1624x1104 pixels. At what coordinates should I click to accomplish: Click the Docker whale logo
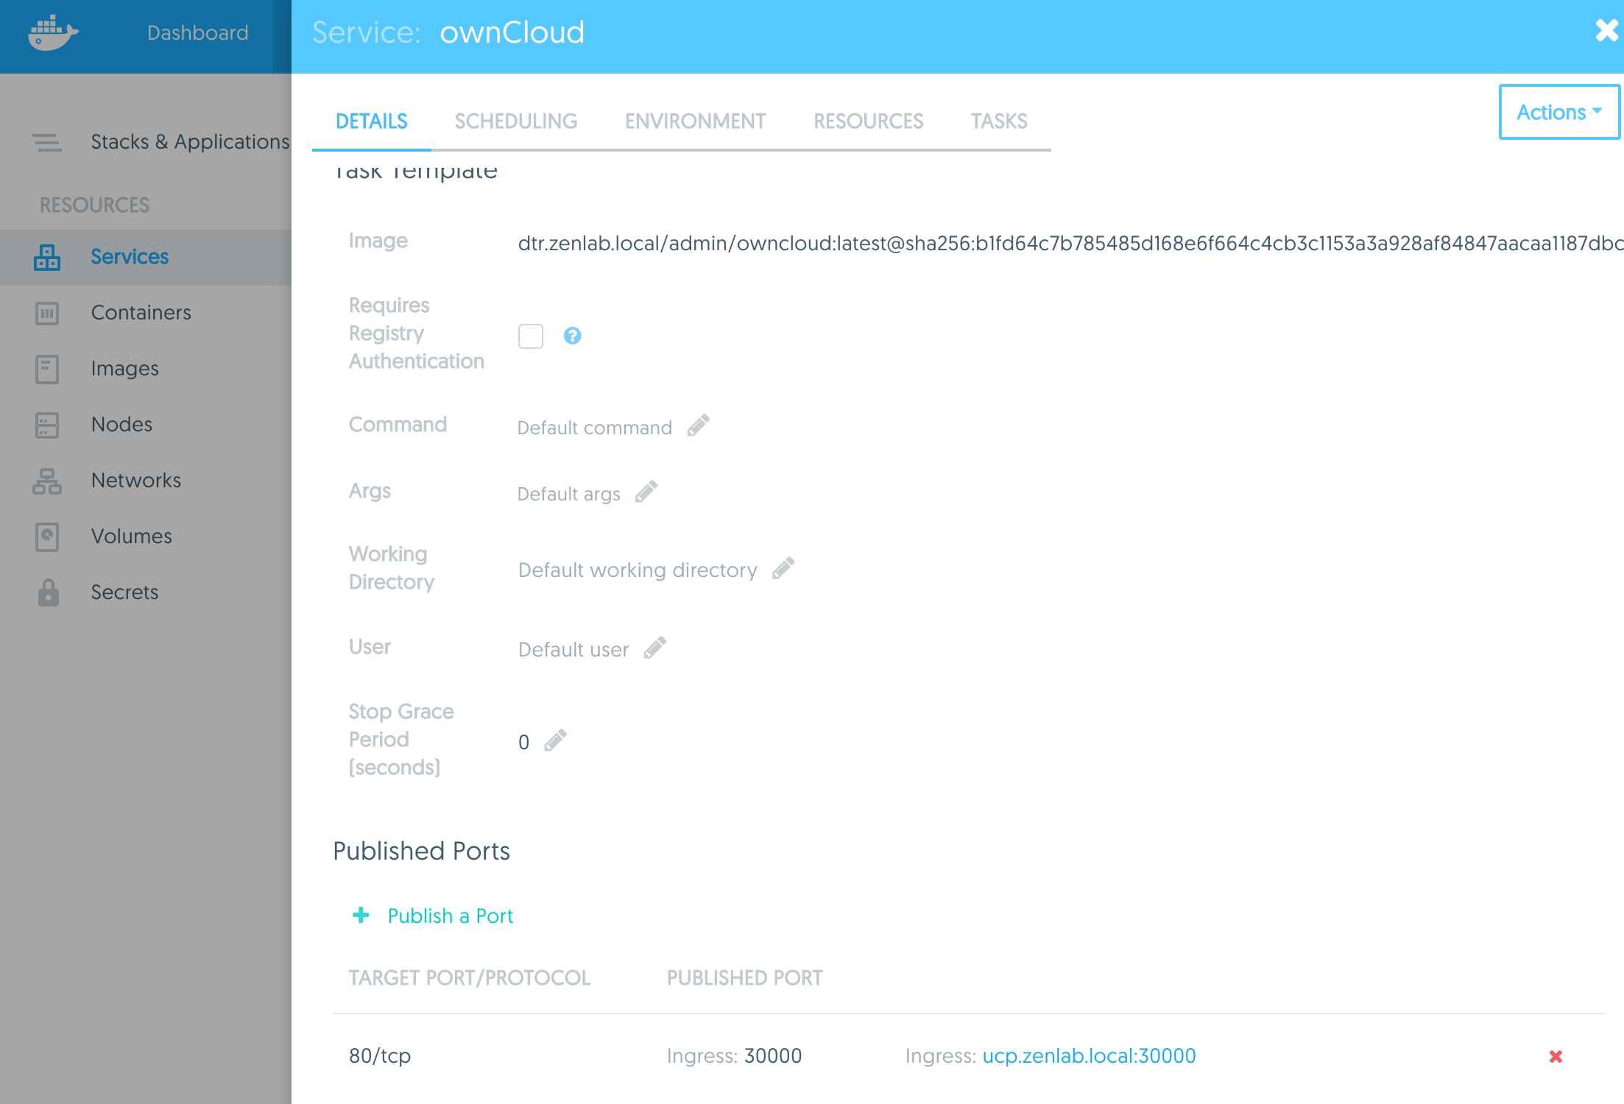click(x=53, y=33)
